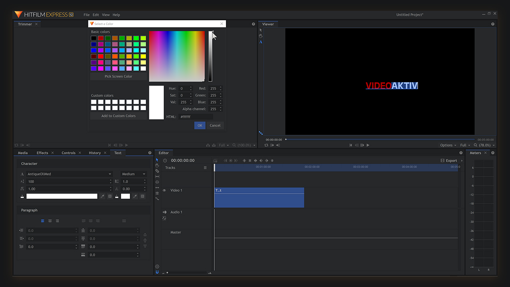Viewport: 510px width, 287px height.
Task: Toggle left paragraph alignment
Action: pos(43,221)
